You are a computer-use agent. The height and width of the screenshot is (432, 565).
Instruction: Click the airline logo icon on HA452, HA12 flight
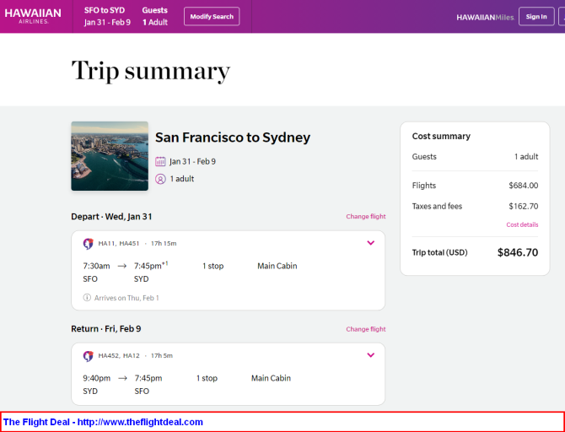[89, 356]
